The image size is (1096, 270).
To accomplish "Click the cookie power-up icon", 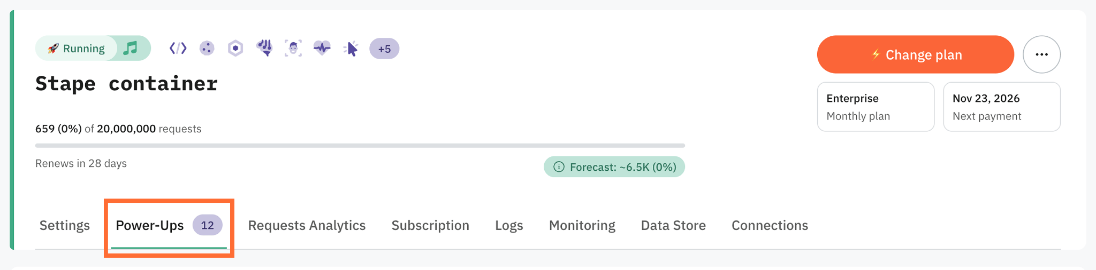I will click(207, 49).
